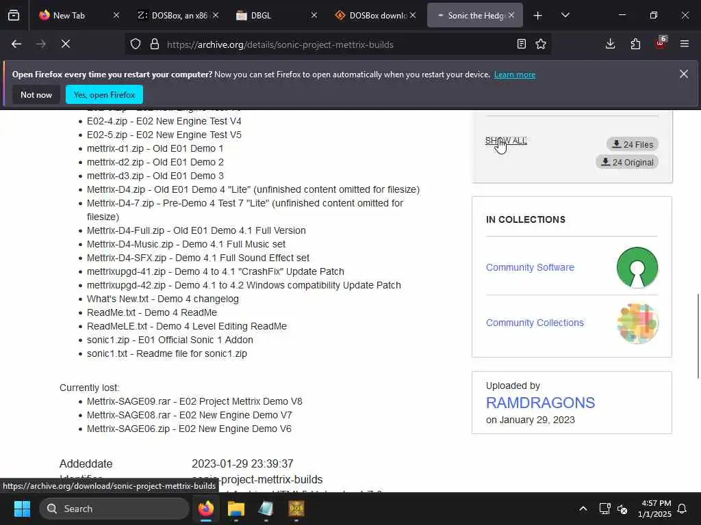Show hidden system tray icons chevron
701x525 pixels.
click(x=583, y=509)
